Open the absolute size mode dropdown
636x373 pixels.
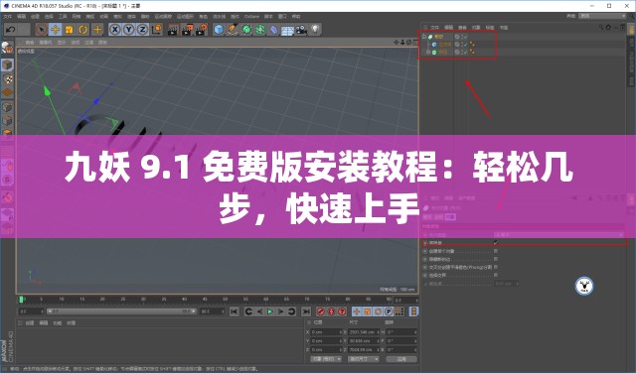point(364,359)
